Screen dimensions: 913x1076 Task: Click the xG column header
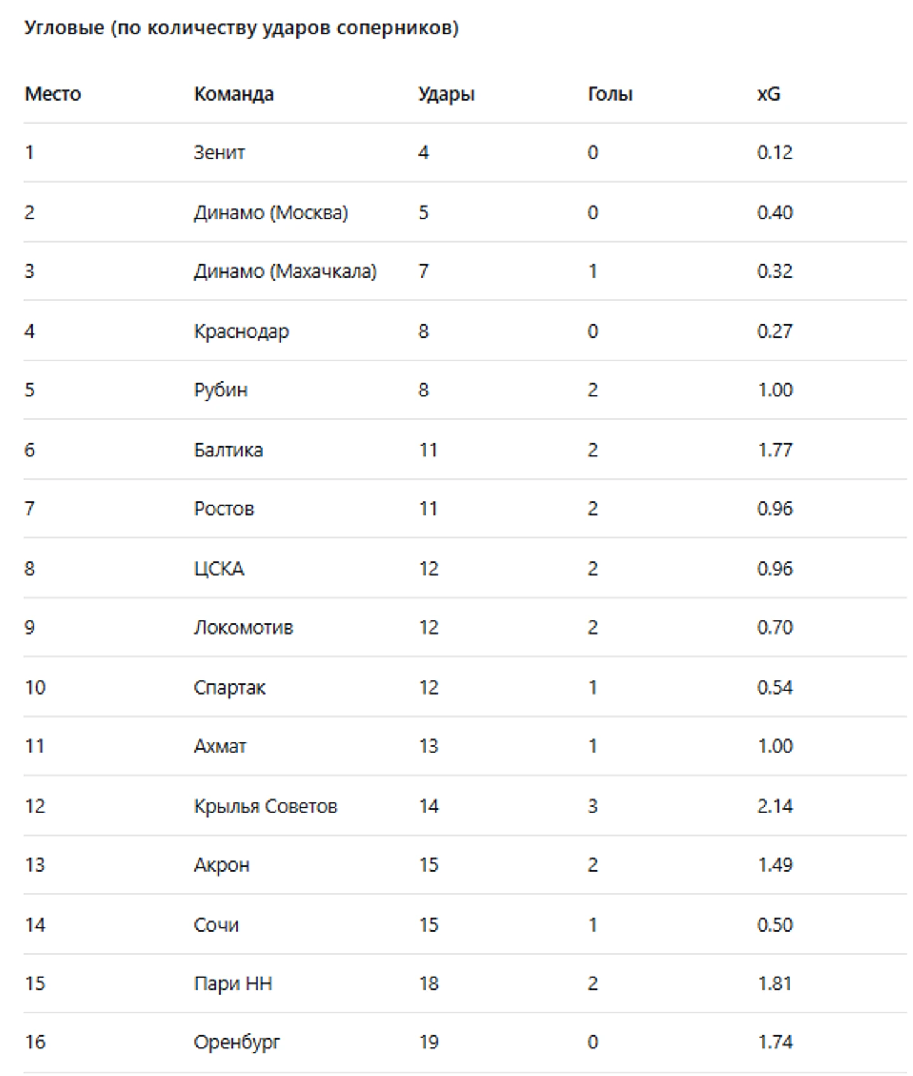click(769, 94)
